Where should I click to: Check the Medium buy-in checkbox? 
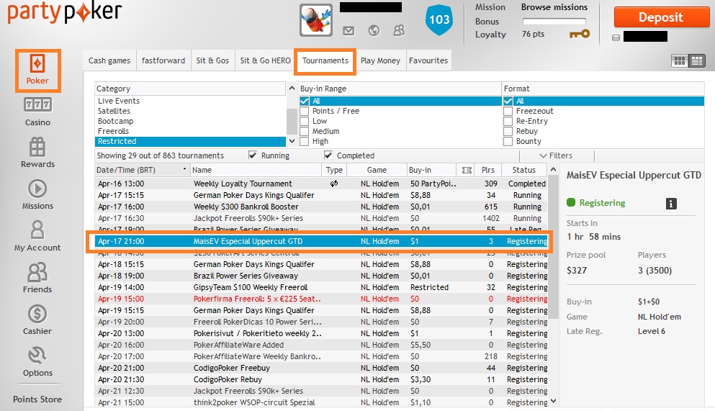(305, 131)
